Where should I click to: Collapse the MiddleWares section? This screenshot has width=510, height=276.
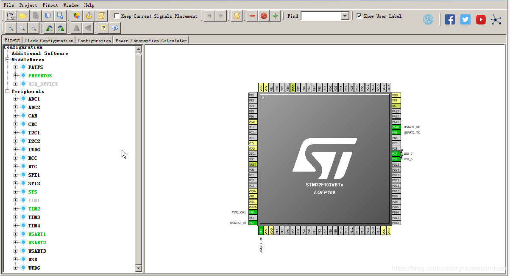[x=7, y=59]
